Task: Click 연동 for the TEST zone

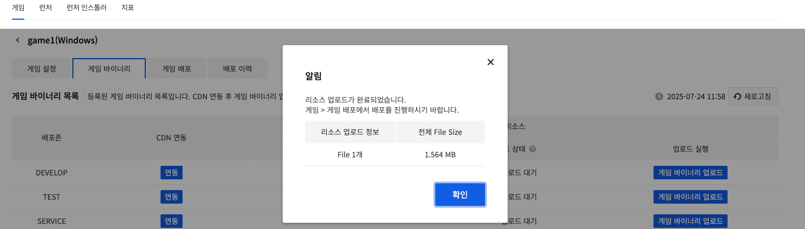Action: (x=171, y=197)
